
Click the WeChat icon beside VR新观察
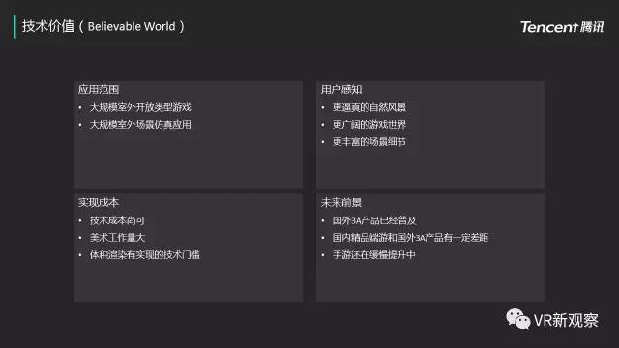pyautogui.click(x=518, y=319)
